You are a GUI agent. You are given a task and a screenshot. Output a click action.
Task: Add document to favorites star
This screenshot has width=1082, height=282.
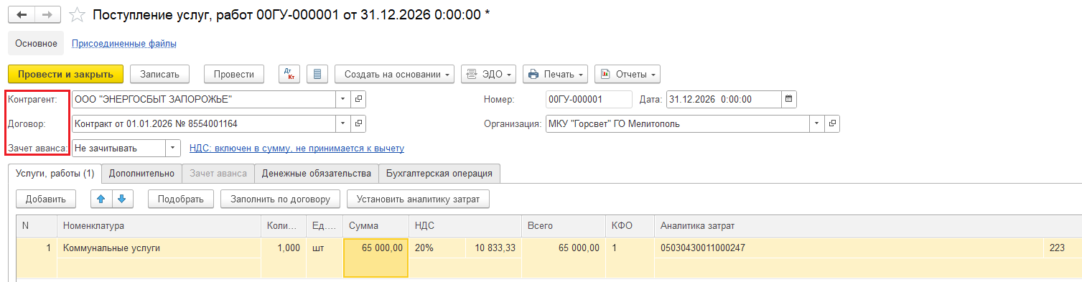[x=78, y=14]
